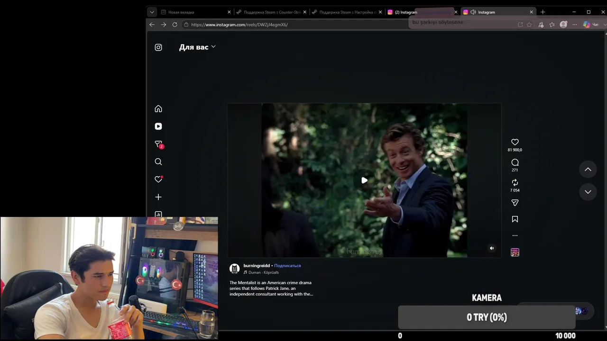Expand the reel caption about The Mentalist

tap(271, 288)
